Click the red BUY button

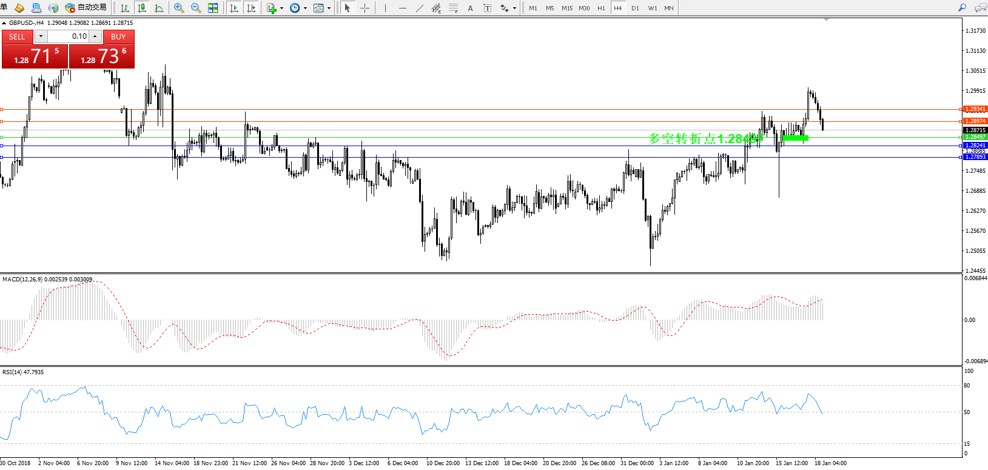coord(118,36)
